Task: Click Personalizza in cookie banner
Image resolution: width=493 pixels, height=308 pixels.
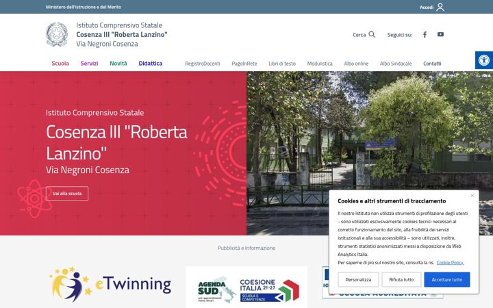Action: click(x=358, y=279)
